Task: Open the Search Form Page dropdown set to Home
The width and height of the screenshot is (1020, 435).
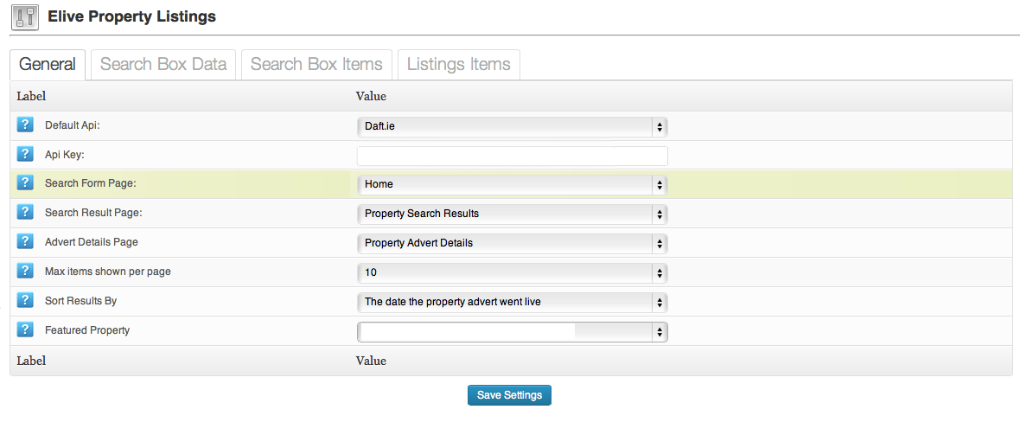Action: tap(513, 184)
